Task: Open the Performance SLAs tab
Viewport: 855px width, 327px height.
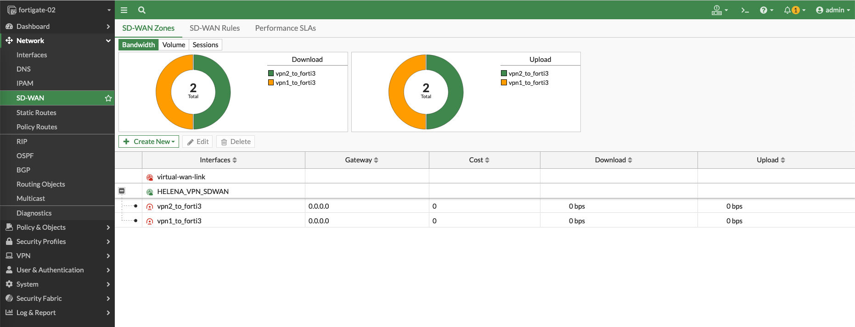Action: (285, 28)
